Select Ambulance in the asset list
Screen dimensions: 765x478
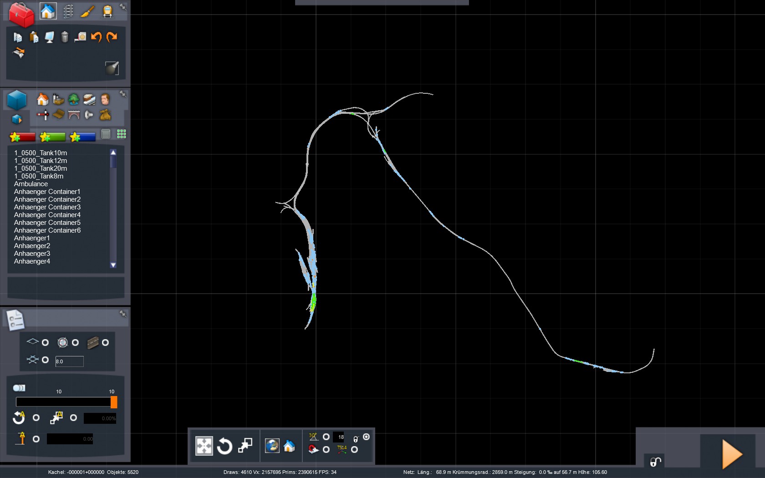click(x=31, y=184)
